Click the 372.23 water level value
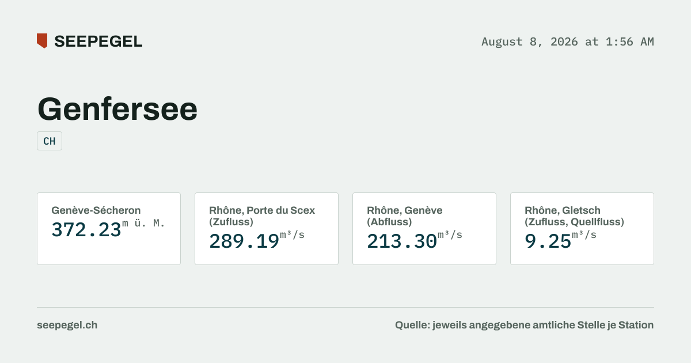Viewport: 691px width, 363px height. tap(86, 229)
